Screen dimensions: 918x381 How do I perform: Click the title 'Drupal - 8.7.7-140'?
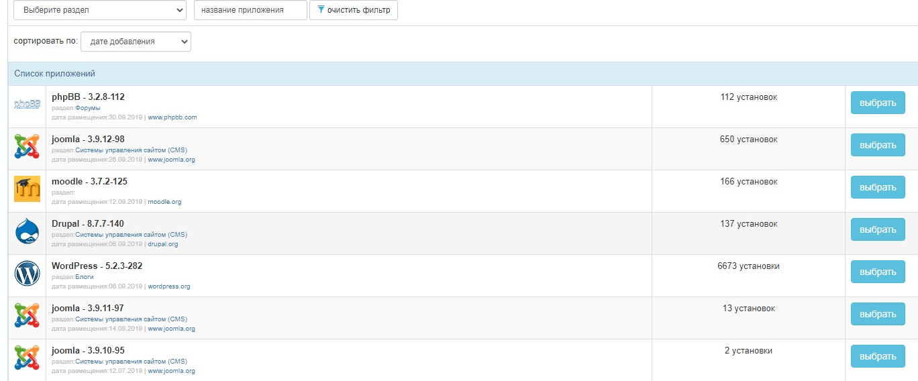pyautogui.click(x=88, y=223)
